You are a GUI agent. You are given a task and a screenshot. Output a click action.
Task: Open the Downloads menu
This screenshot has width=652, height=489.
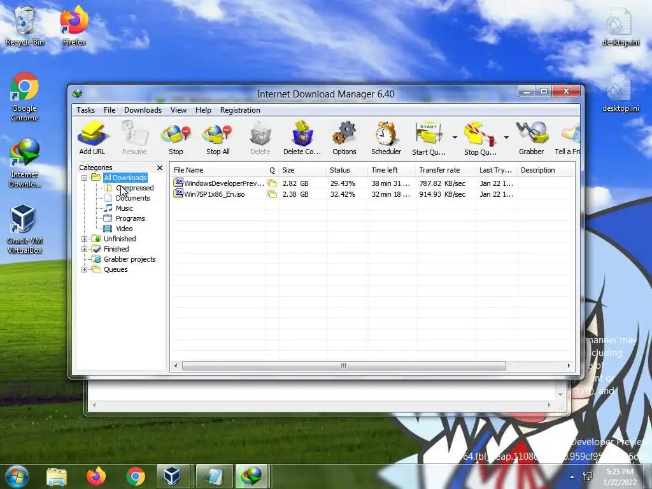(x=143, y=110)
